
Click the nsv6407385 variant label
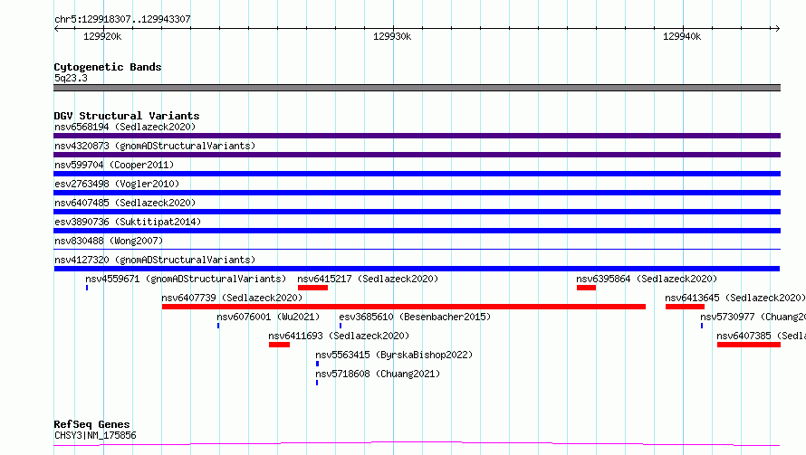[x=761, y=336]
